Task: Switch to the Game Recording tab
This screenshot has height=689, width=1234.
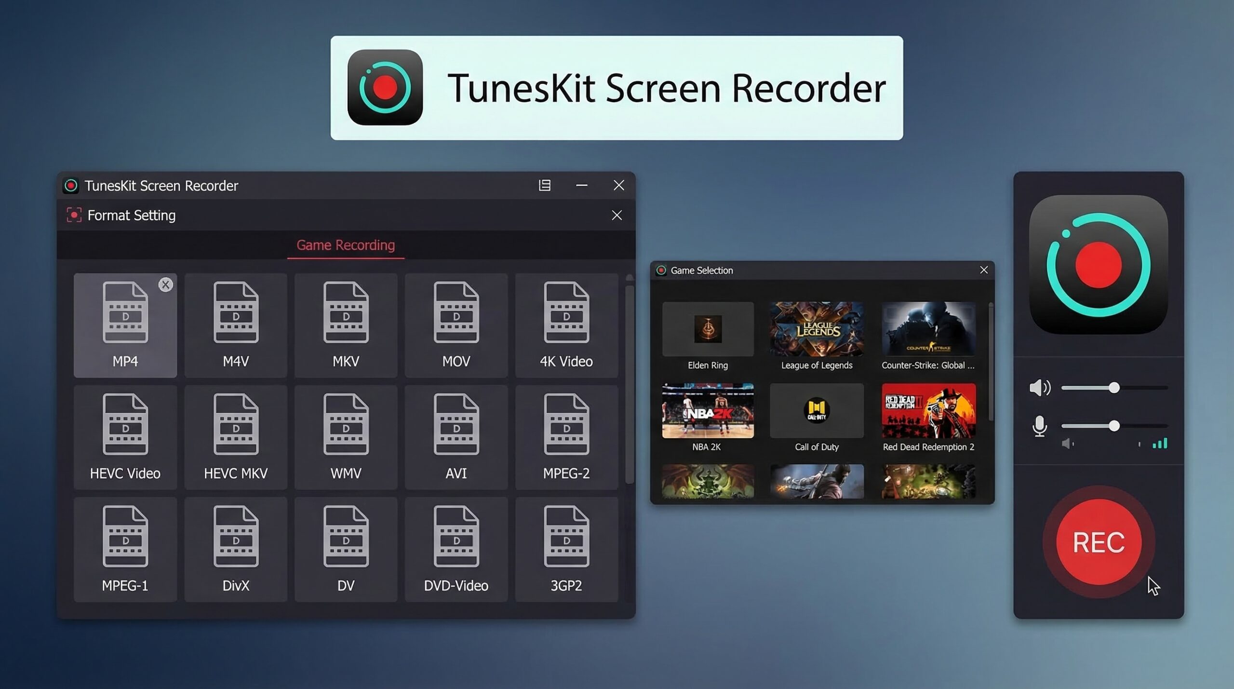Action: [346, 245]
